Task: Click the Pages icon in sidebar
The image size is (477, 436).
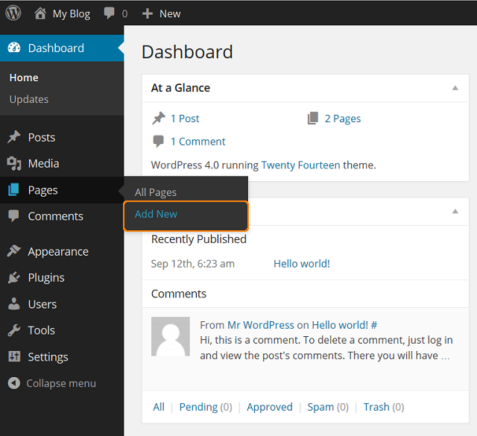Action: (x=13, y=189)
